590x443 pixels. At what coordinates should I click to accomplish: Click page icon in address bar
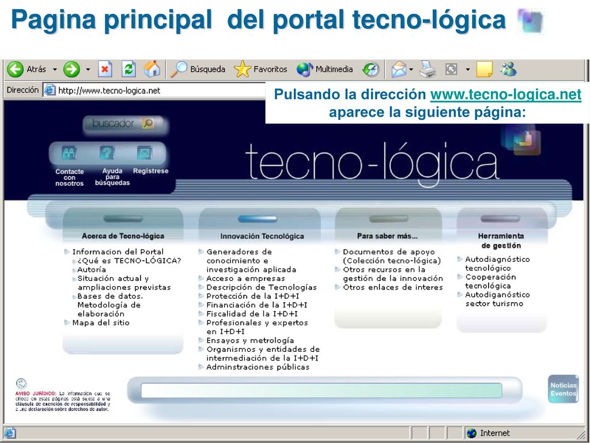click(x=50, y=91)
